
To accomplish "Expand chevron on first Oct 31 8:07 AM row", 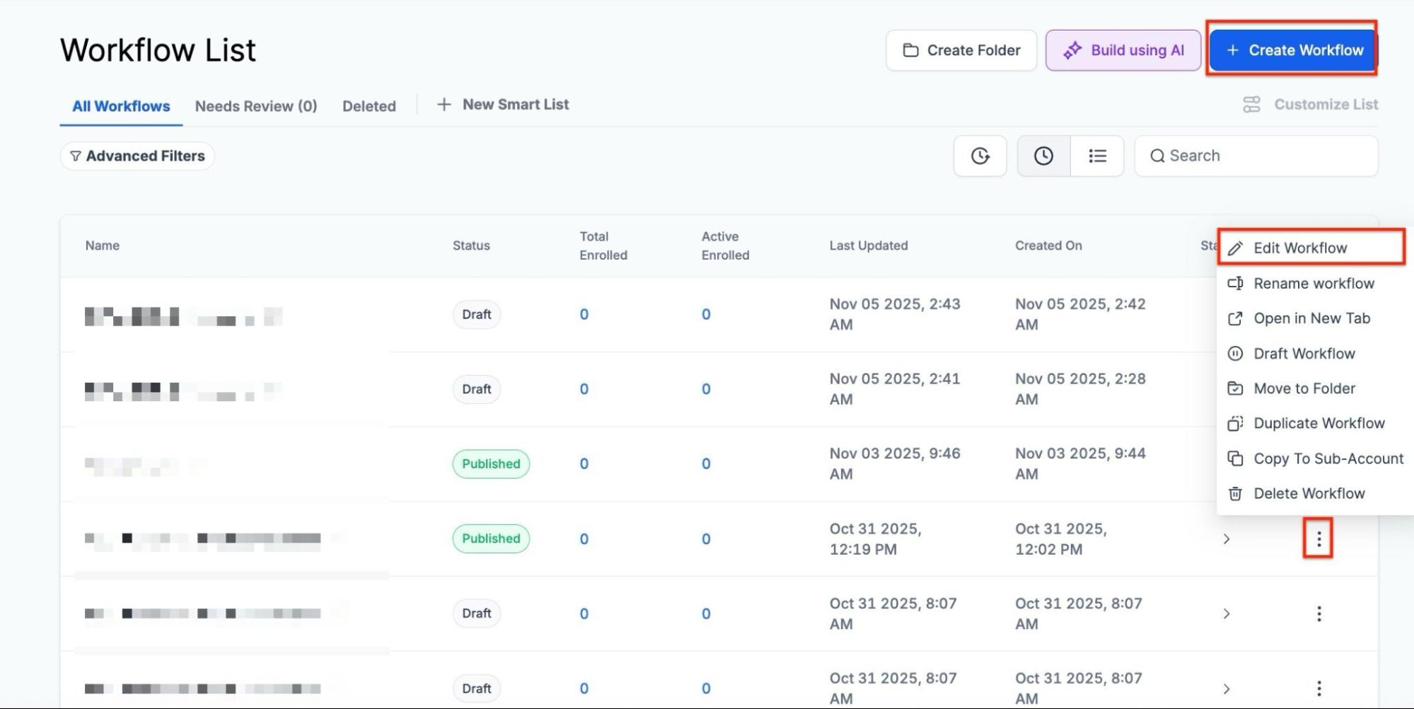I will (x=1227, y=613).
